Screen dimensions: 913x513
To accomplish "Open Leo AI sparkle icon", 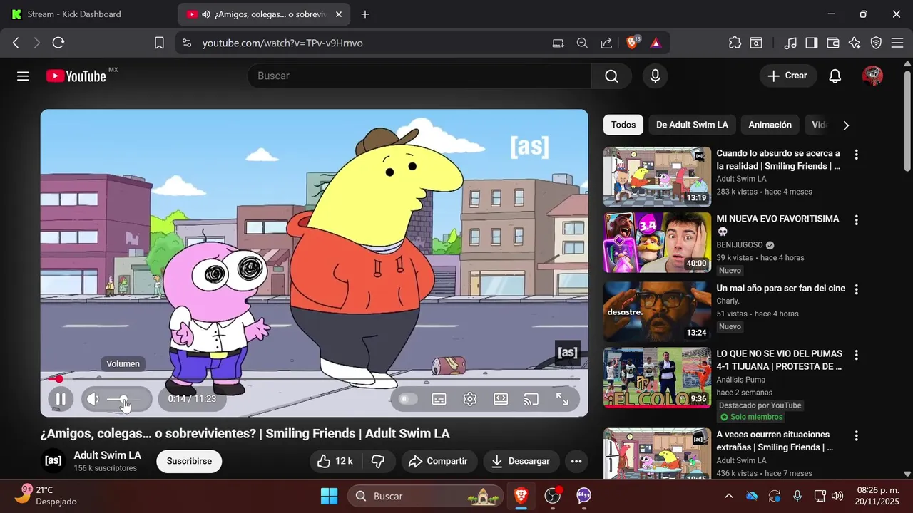I will pyautogui.click(x=855, y=43).
